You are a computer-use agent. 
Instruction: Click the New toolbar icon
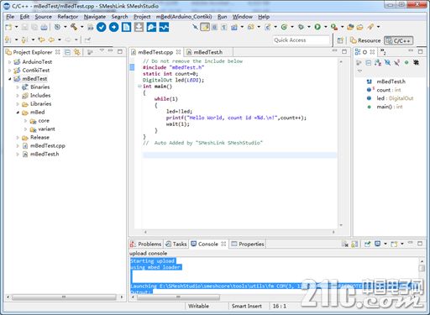coord(8,27)
